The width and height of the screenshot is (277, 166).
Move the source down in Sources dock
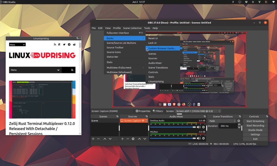click(145, 139)
